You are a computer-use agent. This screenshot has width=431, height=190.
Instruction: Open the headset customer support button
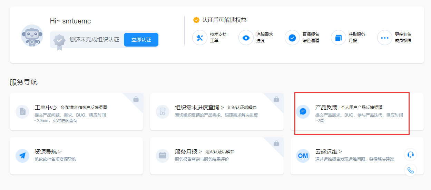point(411,154)
